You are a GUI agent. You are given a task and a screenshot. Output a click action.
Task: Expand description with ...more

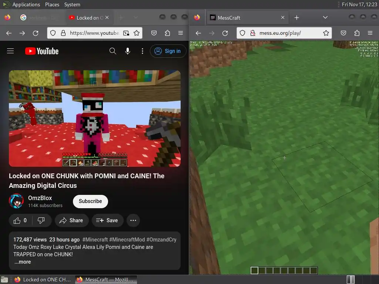[23, 262]
